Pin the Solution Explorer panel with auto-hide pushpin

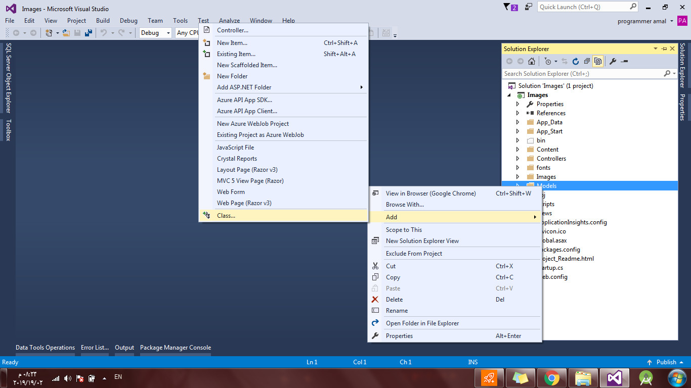[664, 48]
